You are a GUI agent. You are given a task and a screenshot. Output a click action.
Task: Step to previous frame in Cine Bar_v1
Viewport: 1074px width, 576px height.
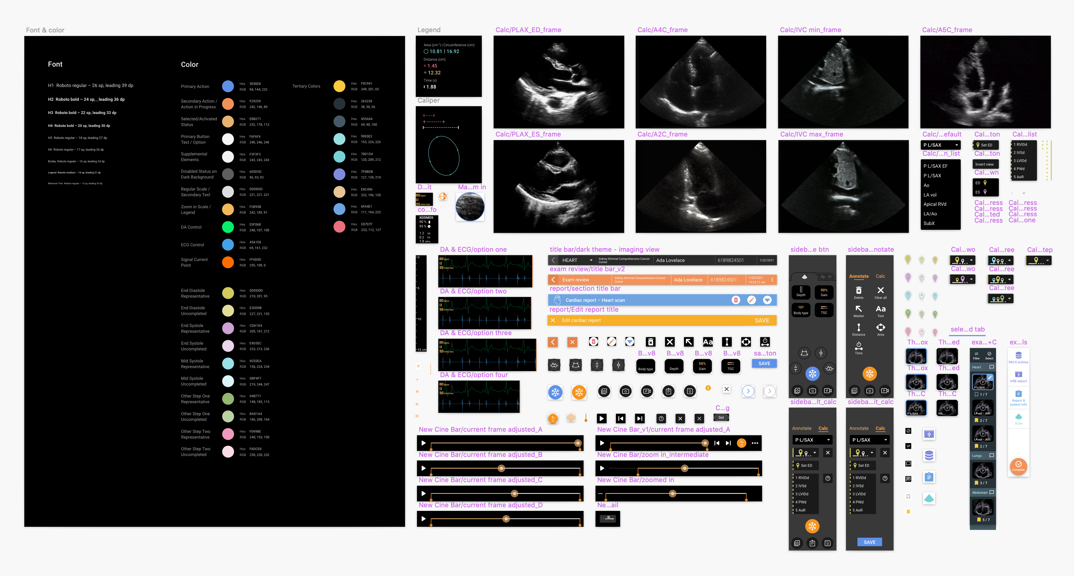click(x=717, y=443)
